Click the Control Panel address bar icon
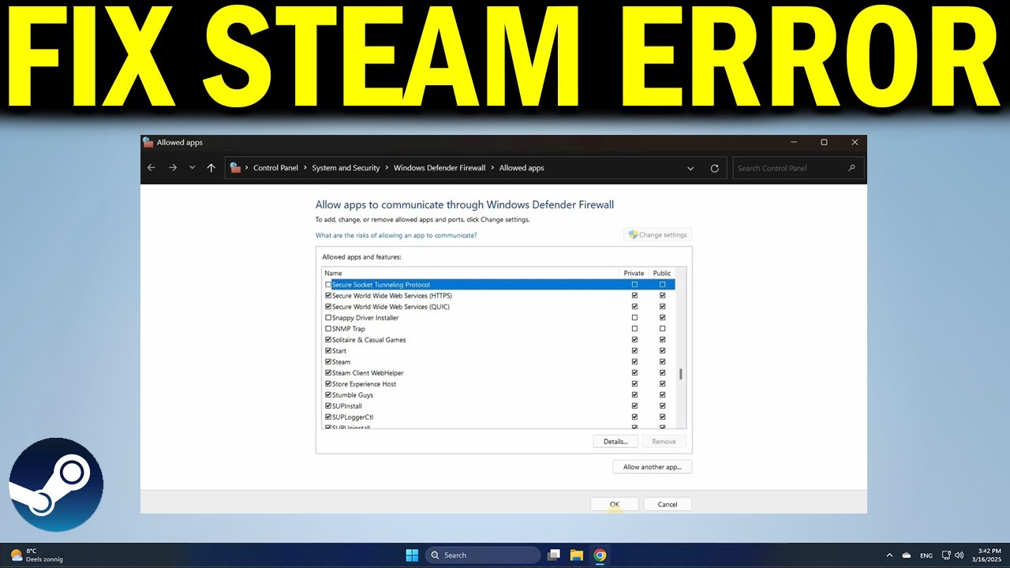Viewport: 1010px width, 568px height. click(235, 168)
